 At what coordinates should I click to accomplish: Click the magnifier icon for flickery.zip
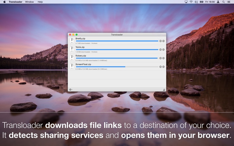[164, 58]
